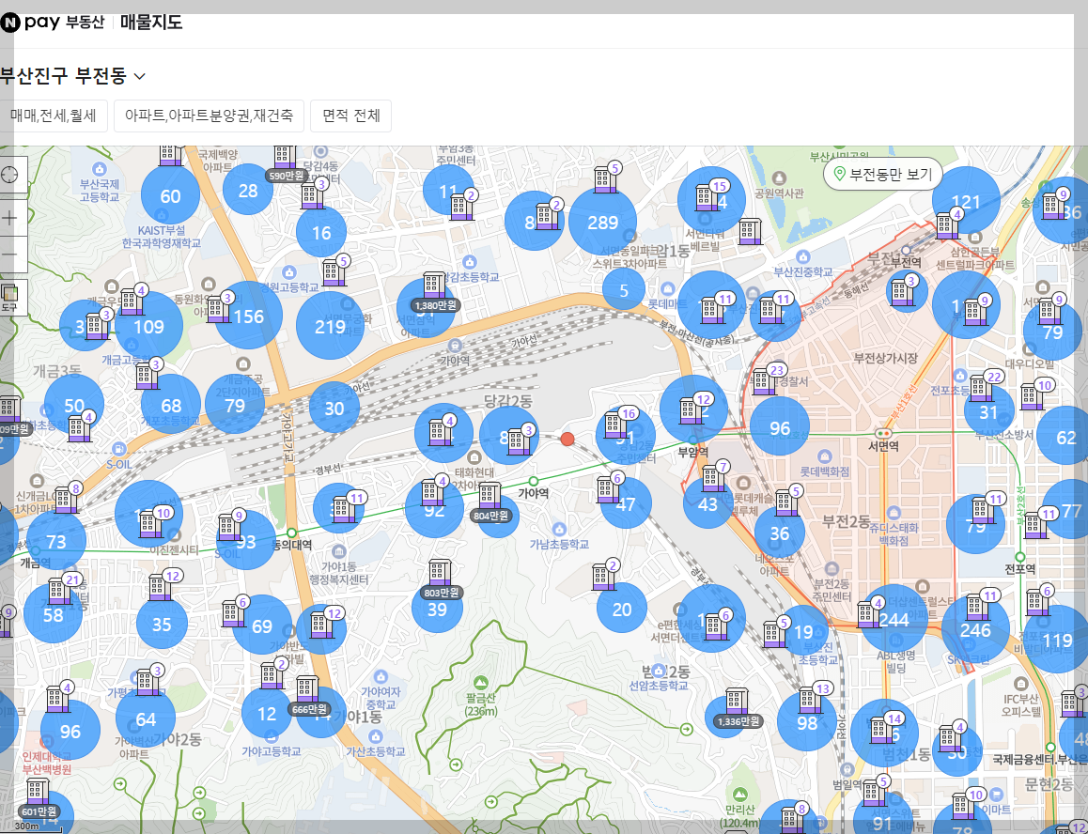Click the 35 listings cluster

(x=162, y=624)
